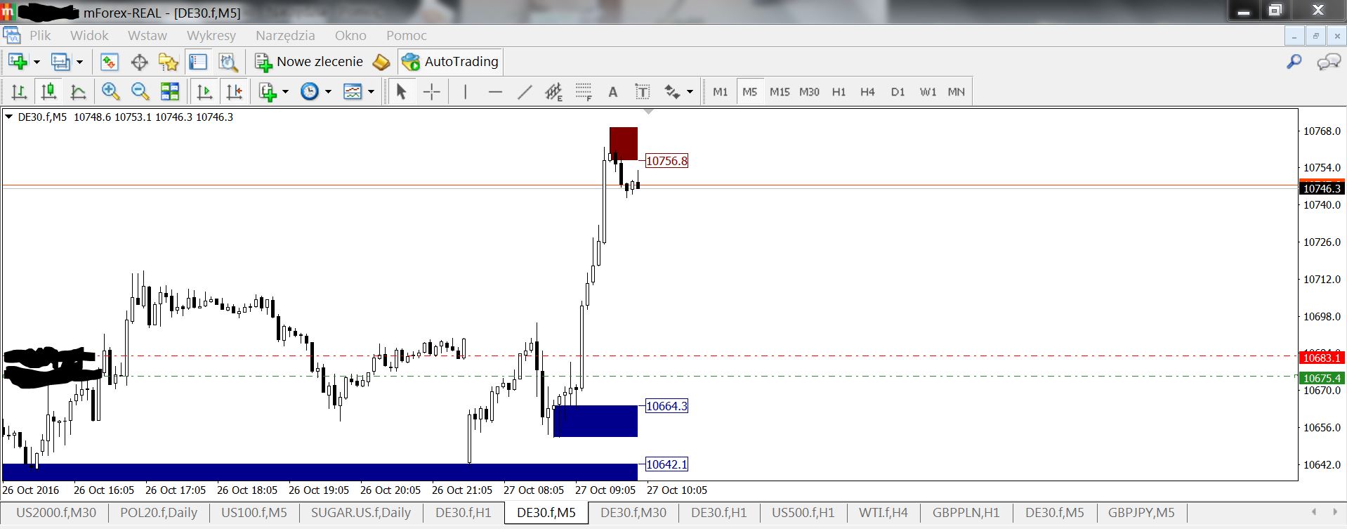1347x529 pixels.
Task: Click the Periods clock icon
Action: pyautogui.click(x=310, y=91)
